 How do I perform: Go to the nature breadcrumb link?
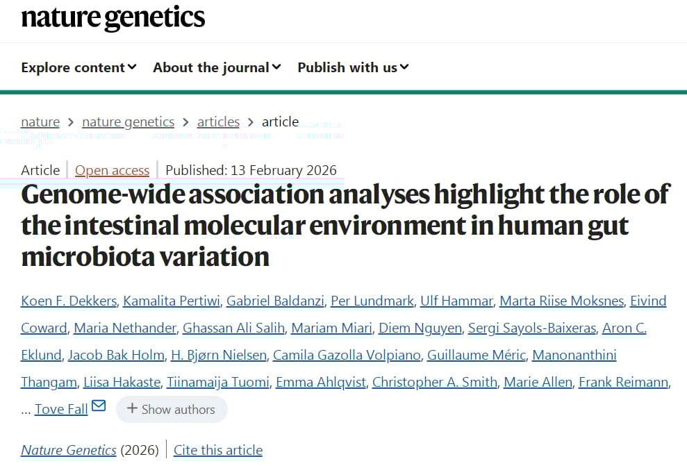[x=40, y=122]
